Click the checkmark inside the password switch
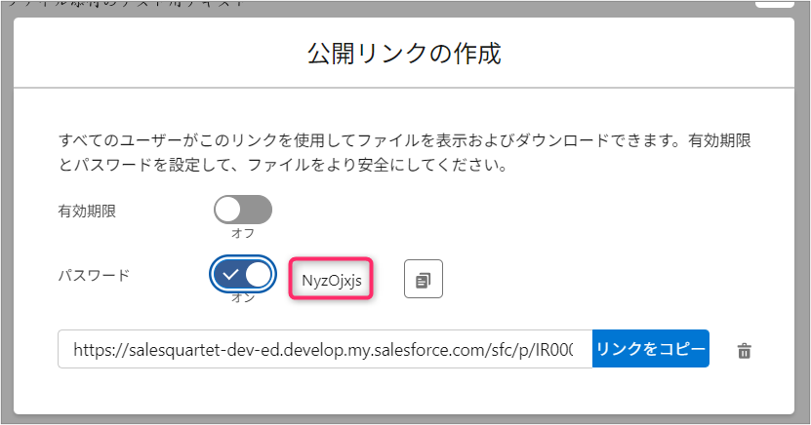This screenshot has width=811, height=425. [230, 275]
